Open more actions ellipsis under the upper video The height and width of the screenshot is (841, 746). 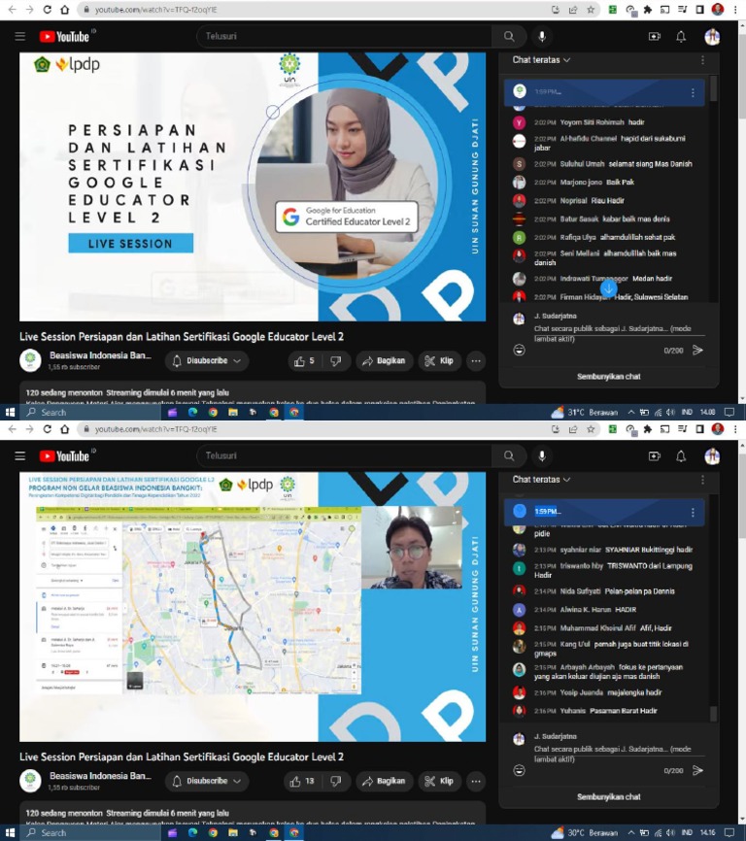[x=476, y=361]
